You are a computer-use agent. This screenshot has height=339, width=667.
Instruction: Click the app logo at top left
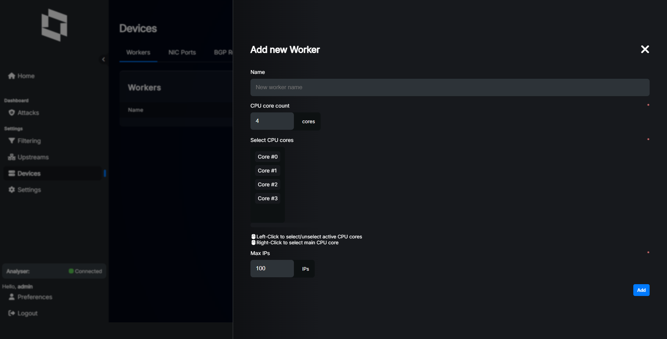tap(54, 25)
